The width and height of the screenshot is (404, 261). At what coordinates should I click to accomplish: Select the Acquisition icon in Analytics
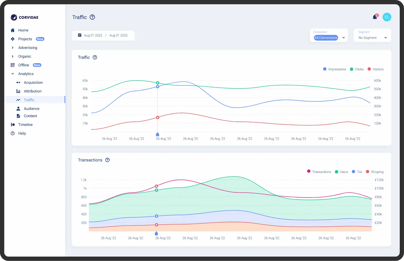tap(18, 82)
